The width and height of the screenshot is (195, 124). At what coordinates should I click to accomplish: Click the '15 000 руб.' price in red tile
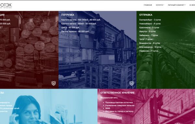(x=5, y=20)
